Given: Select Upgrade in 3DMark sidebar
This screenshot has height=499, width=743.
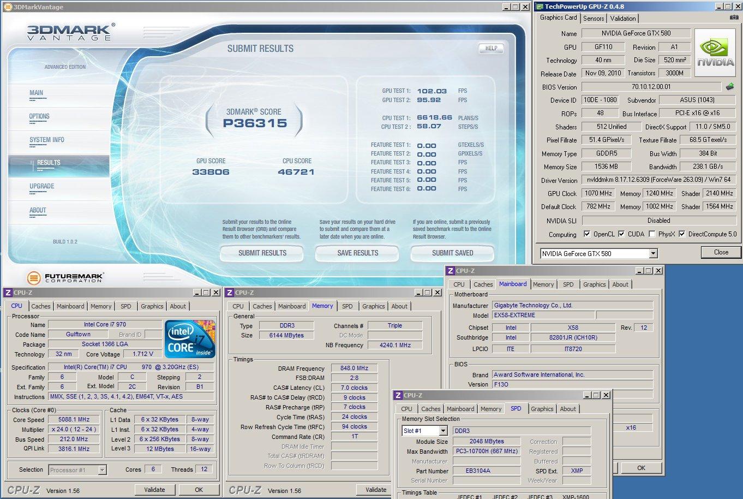Looking at the screenshot, I should click(42, 186).
